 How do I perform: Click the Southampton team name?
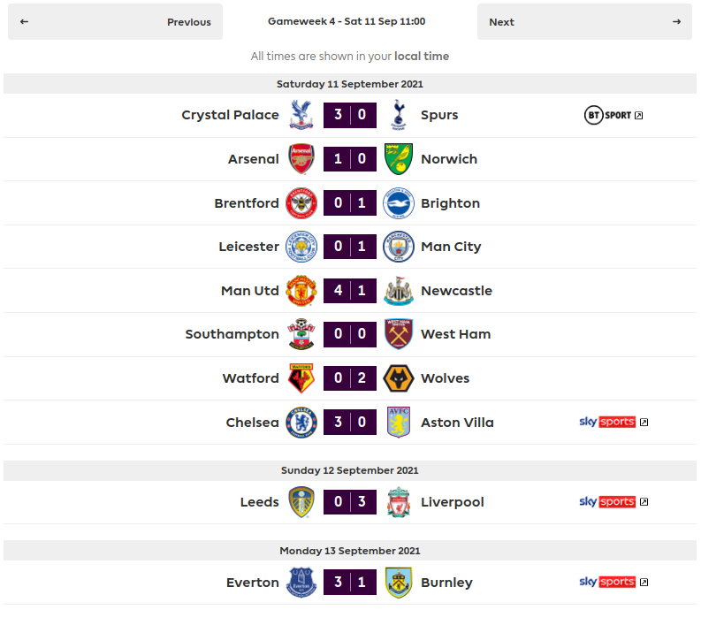(232, 334)
